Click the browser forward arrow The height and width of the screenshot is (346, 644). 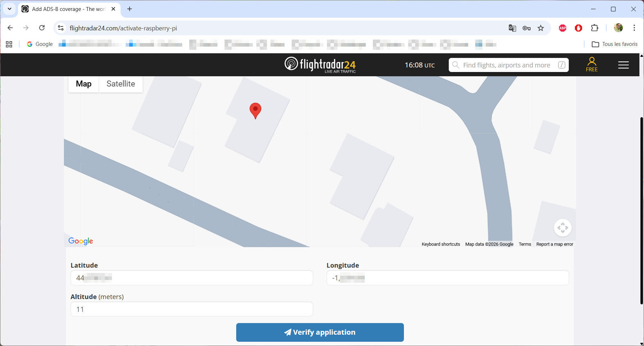coord(26,28)
